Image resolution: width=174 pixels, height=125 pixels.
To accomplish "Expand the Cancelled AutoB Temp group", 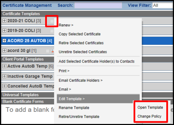I will (x=4, y=86).
